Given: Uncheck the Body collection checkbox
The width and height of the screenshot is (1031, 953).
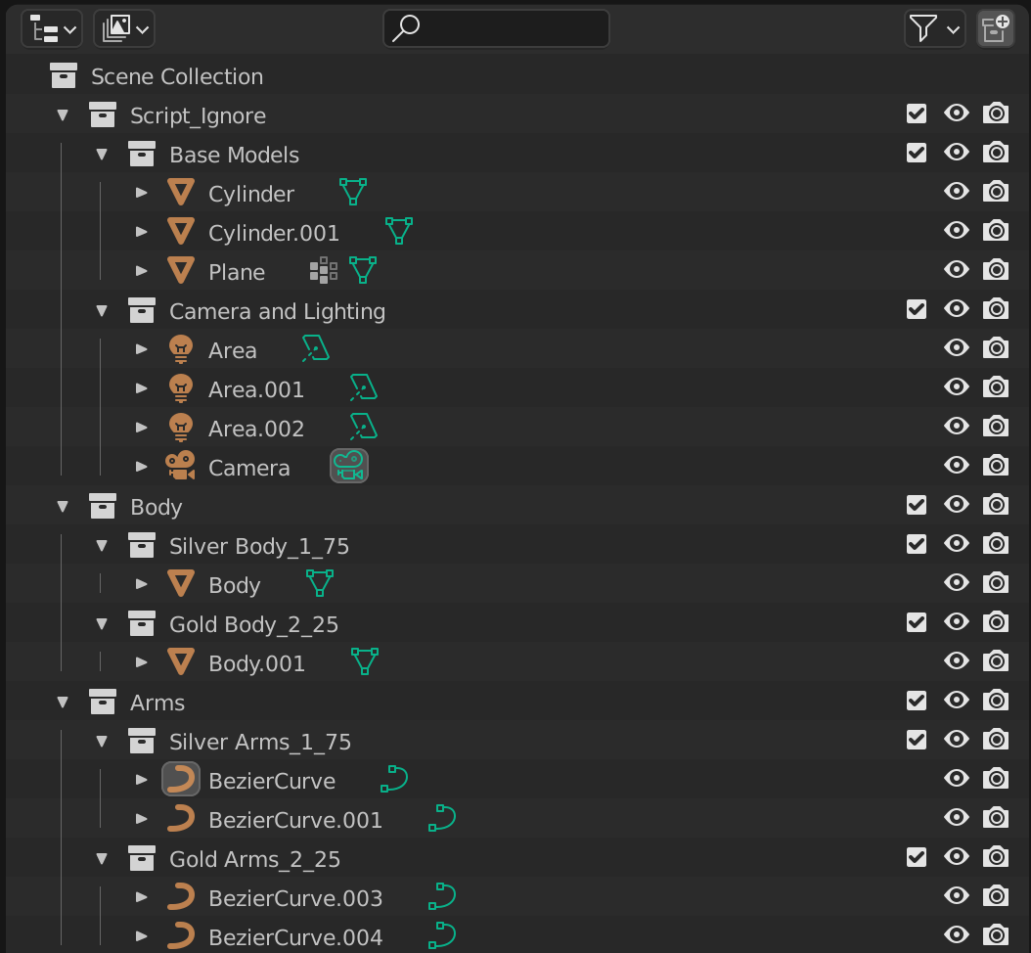Looking at the screenshot, I should point(917,505).
